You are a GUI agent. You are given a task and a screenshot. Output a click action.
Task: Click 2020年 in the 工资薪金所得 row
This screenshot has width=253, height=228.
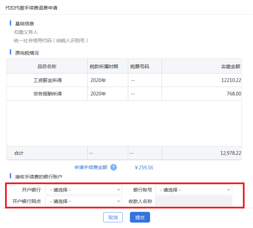click(98, 80)
